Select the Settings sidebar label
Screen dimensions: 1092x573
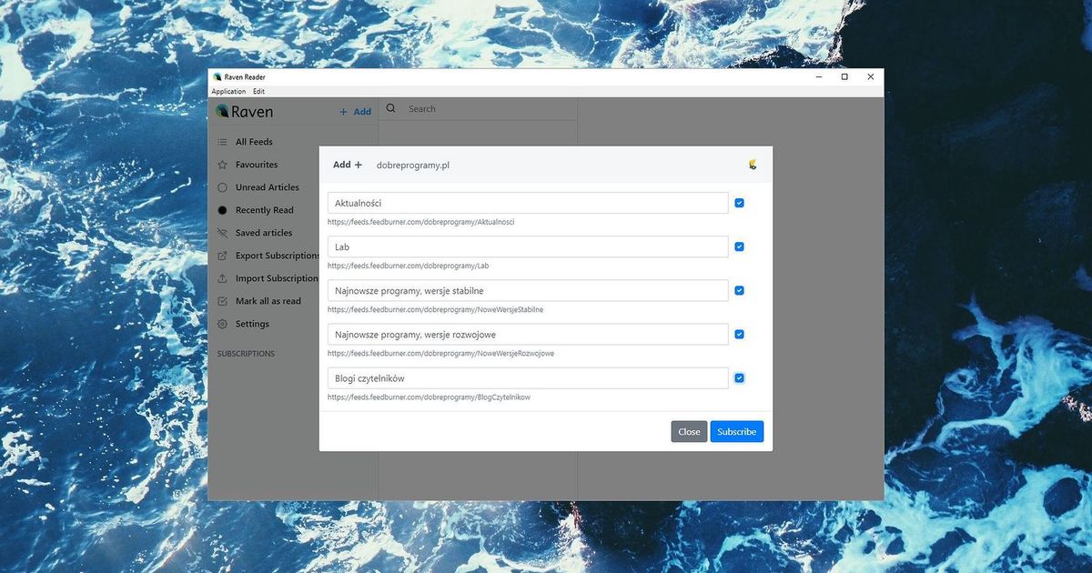252,324
